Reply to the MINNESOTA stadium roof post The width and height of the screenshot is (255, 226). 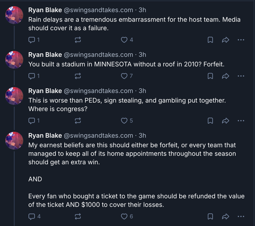point(32,76)
